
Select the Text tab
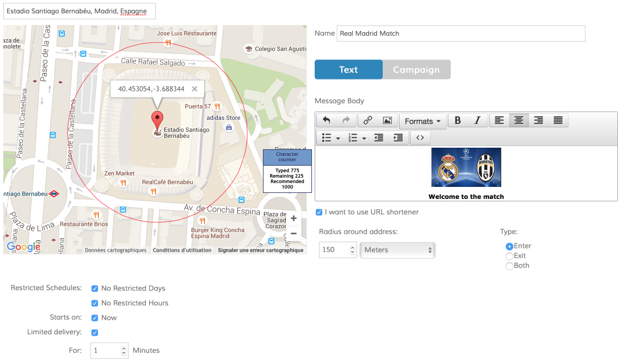348,70
